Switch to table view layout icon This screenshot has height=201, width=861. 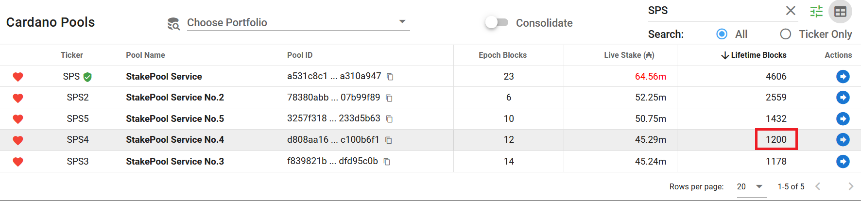(840, 12)
